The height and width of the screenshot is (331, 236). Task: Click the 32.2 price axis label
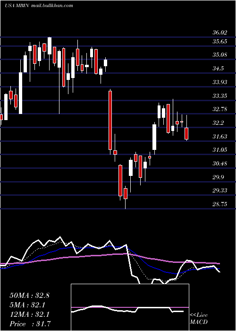[218, 123]
